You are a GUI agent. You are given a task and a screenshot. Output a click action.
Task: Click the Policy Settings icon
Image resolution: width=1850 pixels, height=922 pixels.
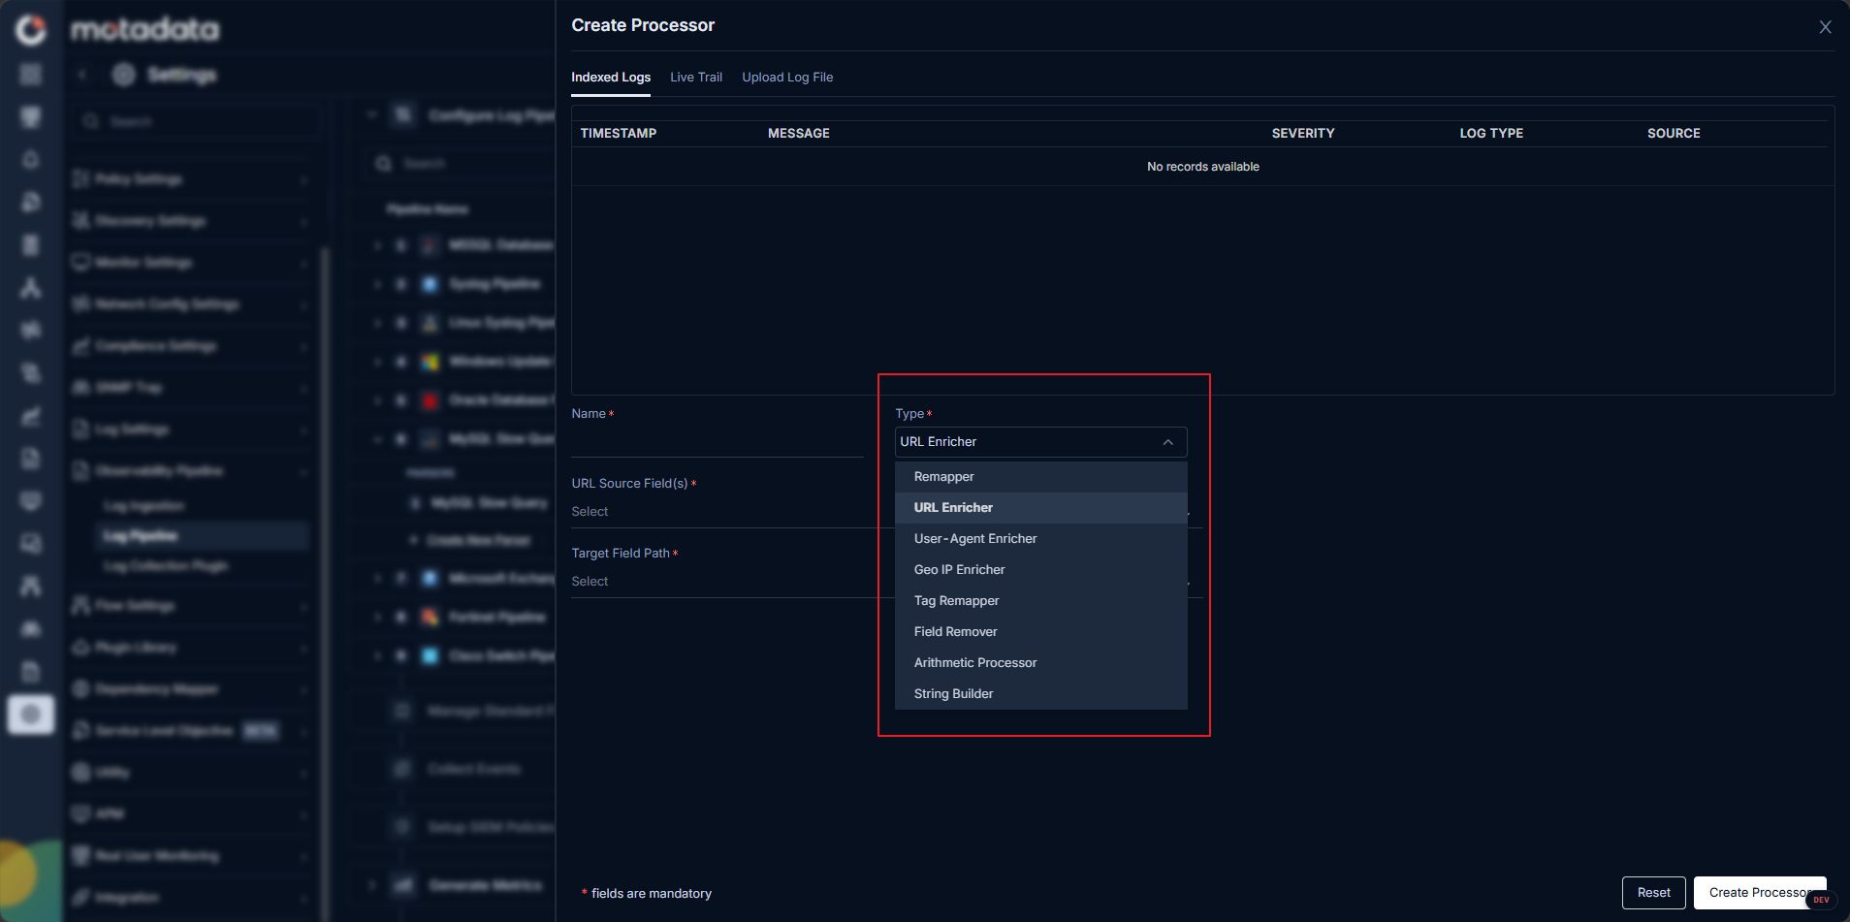[81, 178]
